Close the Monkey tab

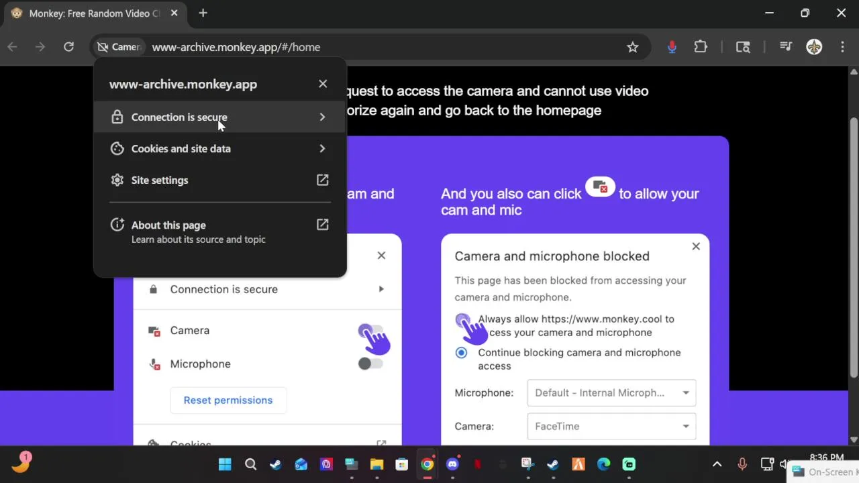[x=174, y=13]
